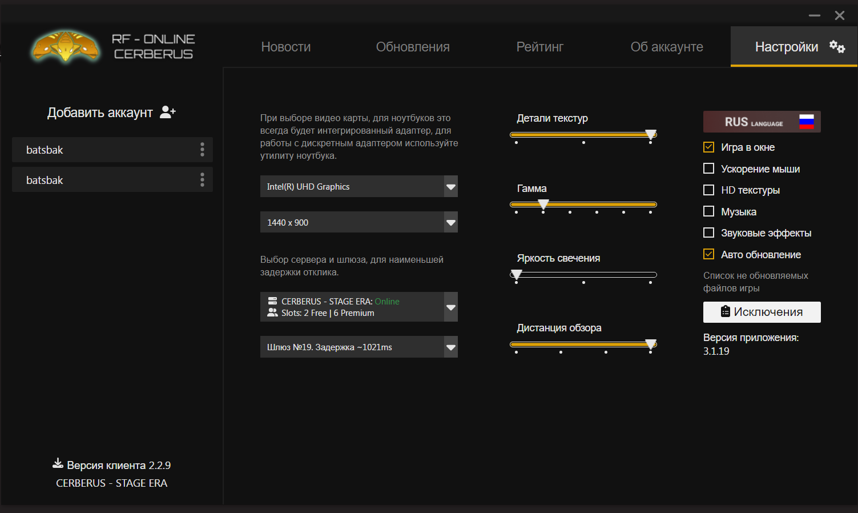Click the RF Online Cerberus logo

coord(66,46)
